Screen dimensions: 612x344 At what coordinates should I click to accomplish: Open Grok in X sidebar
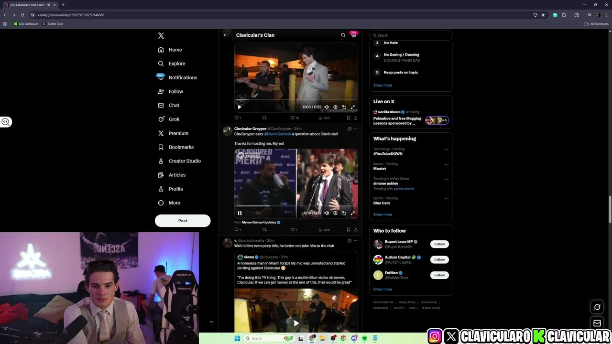[x=169, y=119]
